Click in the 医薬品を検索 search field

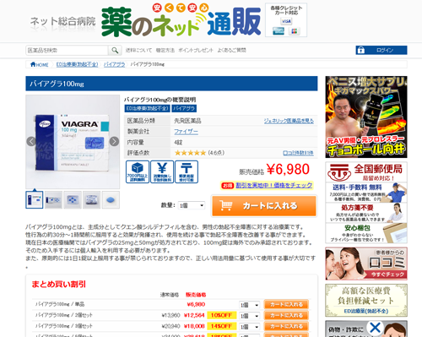(x=67, y=51)
